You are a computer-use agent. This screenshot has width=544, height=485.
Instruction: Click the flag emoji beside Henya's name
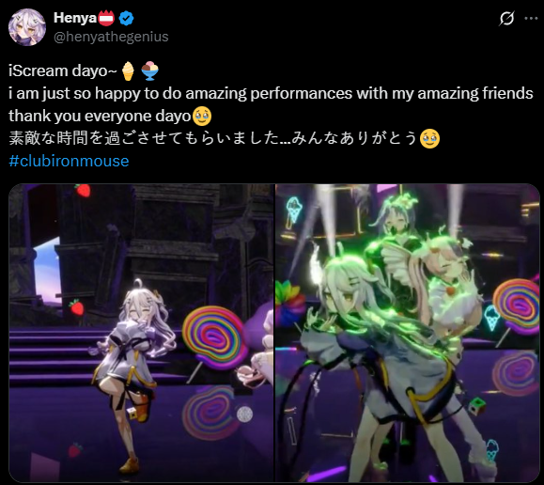pyautogui.click(x=107, y=18)
